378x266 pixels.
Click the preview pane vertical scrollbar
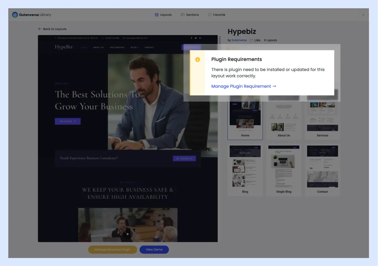click(x=220, y=40)
